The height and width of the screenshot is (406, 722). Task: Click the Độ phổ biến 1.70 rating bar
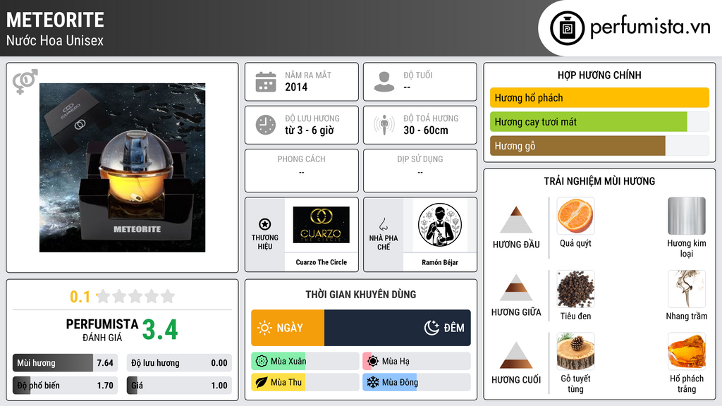click(65, 386)
